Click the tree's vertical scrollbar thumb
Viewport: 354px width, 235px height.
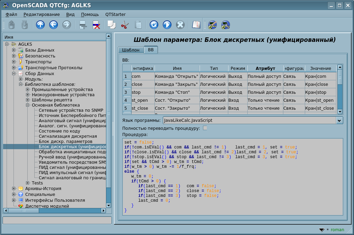109,114
